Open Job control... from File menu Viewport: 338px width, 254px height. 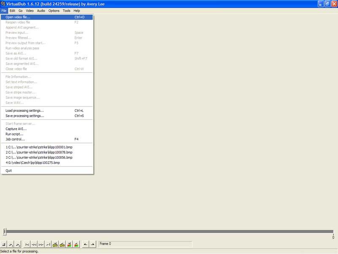47,139
